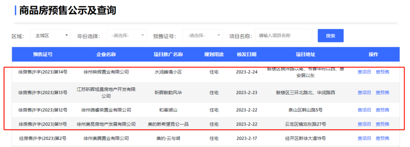The image size is (410, 147).
Task: Open the 区域 dropdown showing 主城区
Action: (50, 36)
